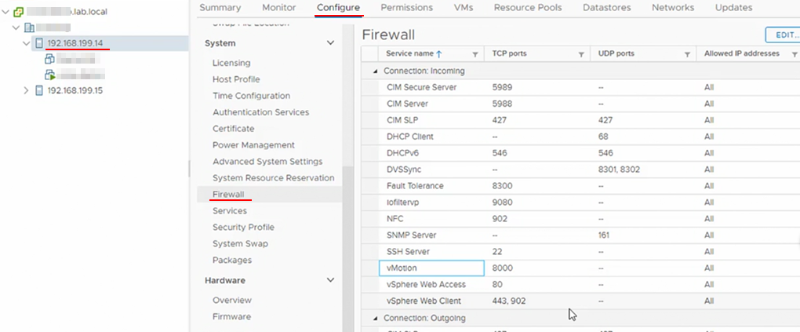Switch to the Networks tab
Viewport: 800px width, 332px height.
click(x=673, y=8)
